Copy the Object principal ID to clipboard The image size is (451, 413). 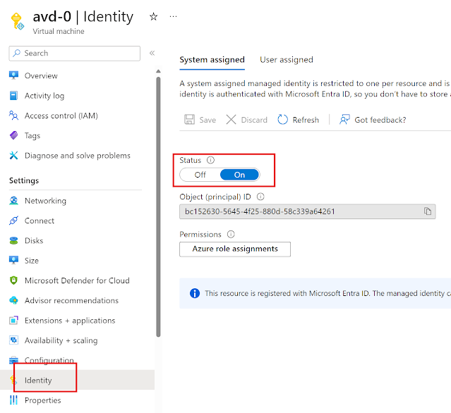point(428,211)
